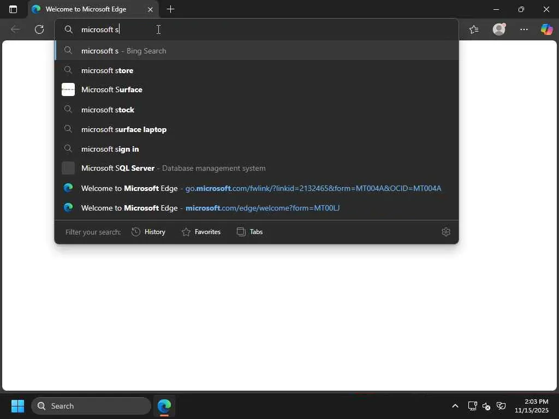Click the taskbar Search box
The width and height of the screenshot is (559, 419).
pyautogui.click(x=91, y=406)
